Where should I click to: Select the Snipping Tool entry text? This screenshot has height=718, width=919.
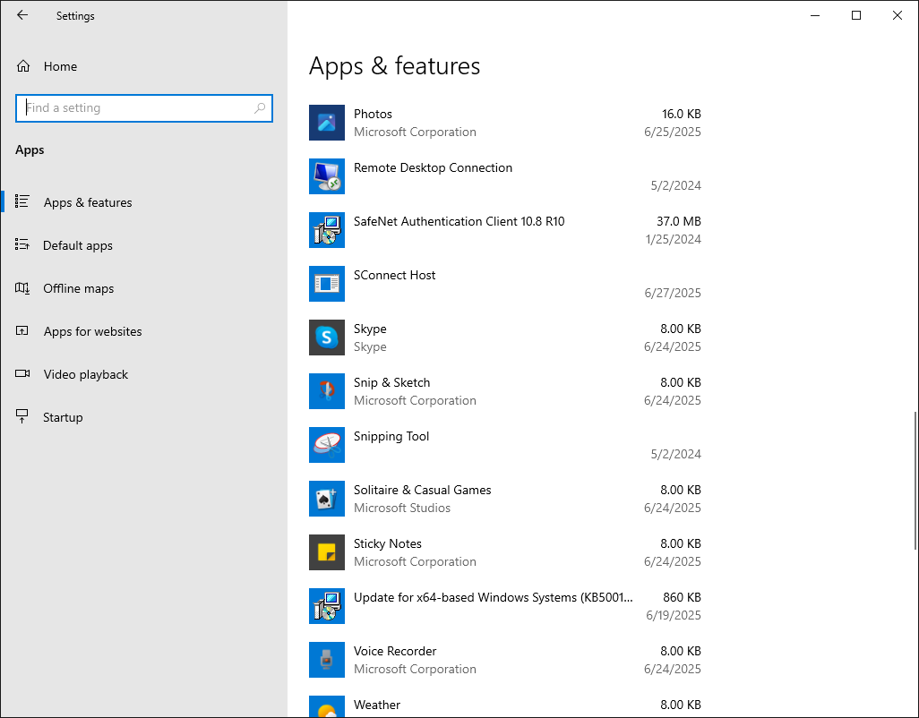click(391, 436)
